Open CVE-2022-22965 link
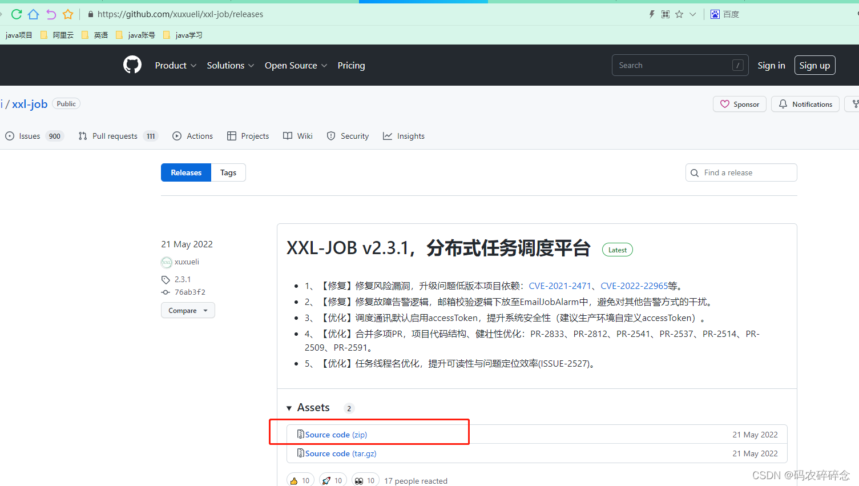859x486 pixels. point(634,286)
